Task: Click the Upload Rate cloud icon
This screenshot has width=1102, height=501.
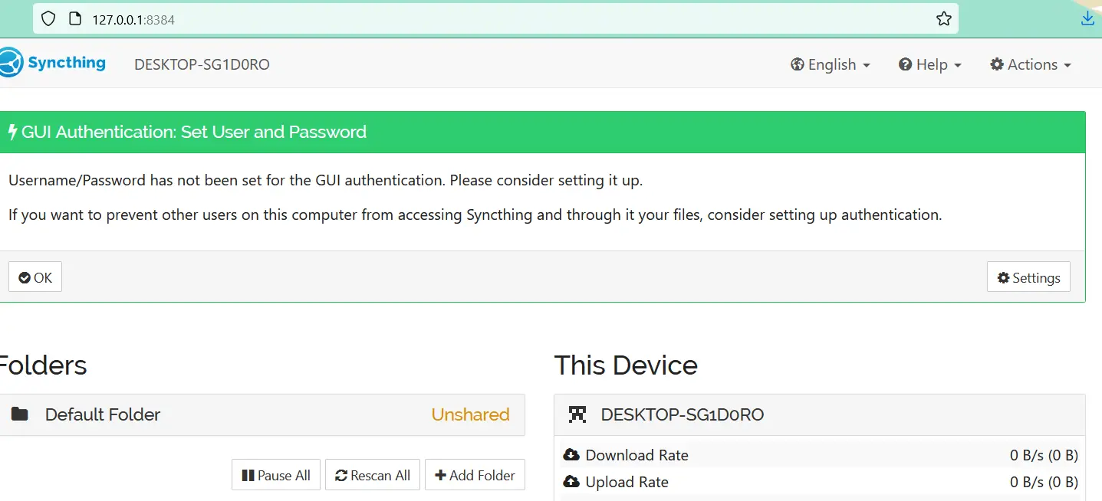Action: coord(571,482)
